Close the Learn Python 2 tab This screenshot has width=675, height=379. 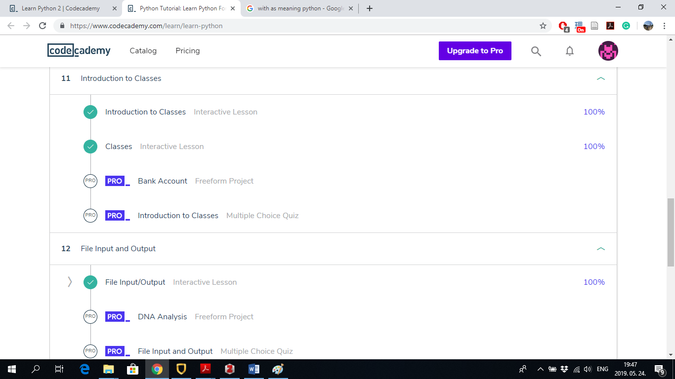pos(114,8)
